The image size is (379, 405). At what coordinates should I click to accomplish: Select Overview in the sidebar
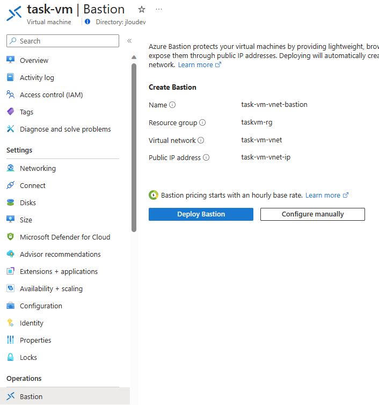[34, 61]
